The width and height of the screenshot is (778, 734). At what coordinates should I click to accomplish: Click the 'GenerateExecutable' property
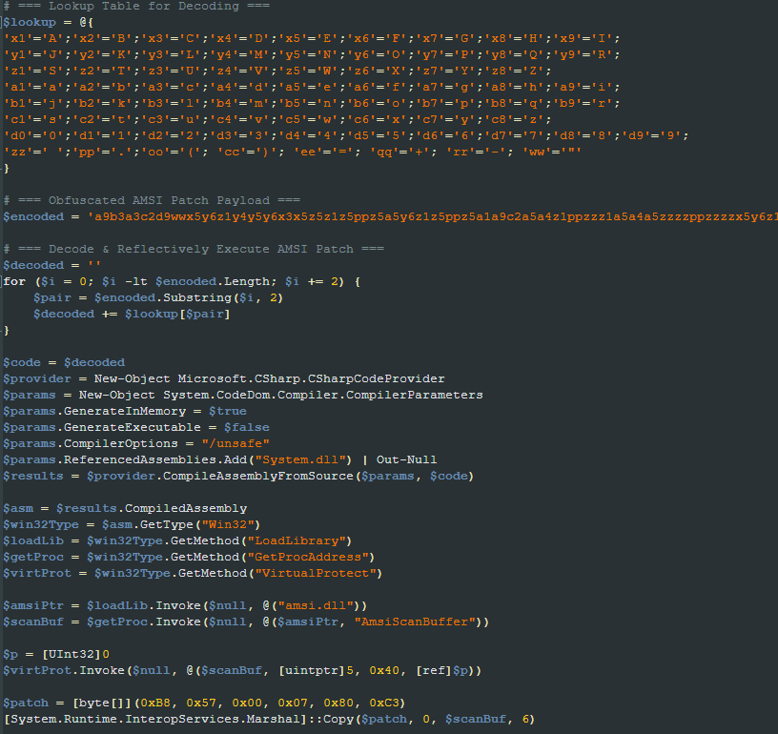pyautogui.click(x=133, y=427)
